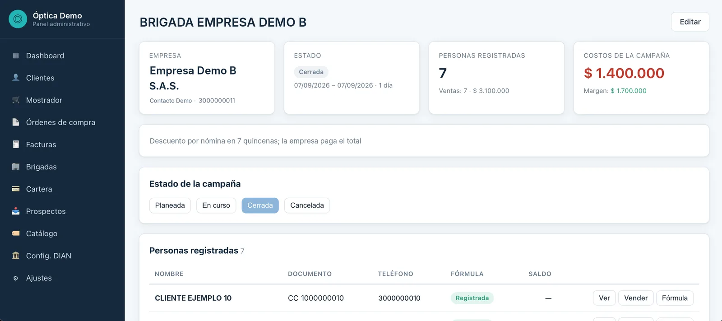Click the payroll discount note text
The image size is (722, 321).
point(255,141)
